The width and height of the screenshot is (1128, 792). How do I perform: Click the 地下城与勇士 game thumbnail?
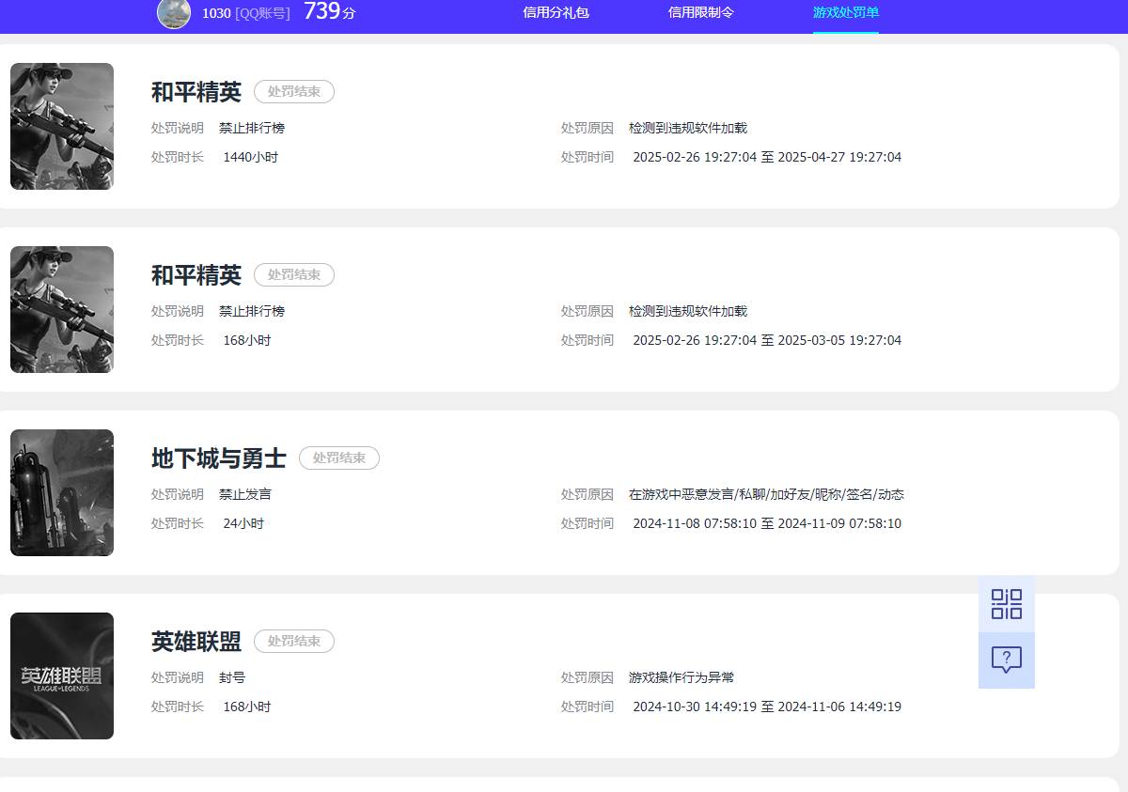(x=62, y=492)
